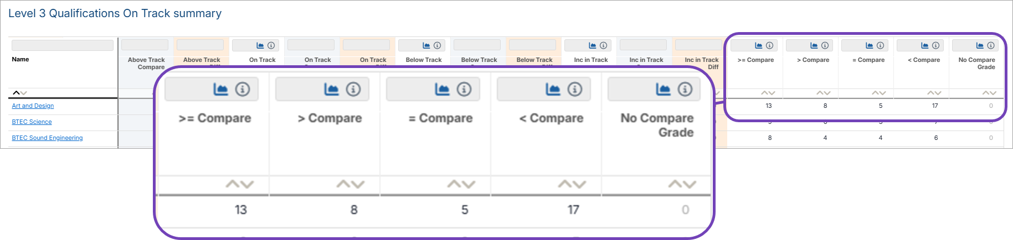
Task: Open chart icon for On Track column
Action: point(260,45)
